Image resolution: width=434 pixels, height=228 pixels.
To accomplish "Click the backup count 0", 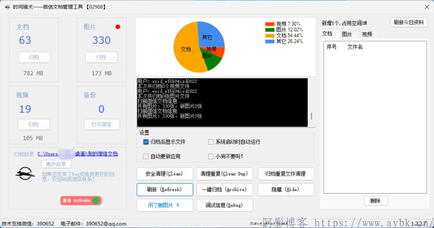I will coord(101,109).
